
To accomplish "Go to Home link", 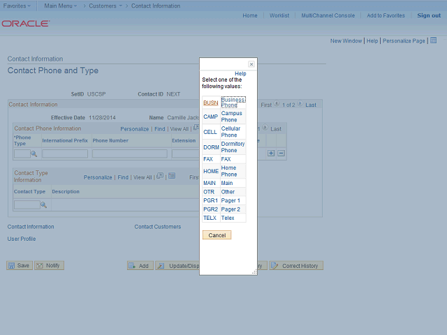I will coord(250,15).
